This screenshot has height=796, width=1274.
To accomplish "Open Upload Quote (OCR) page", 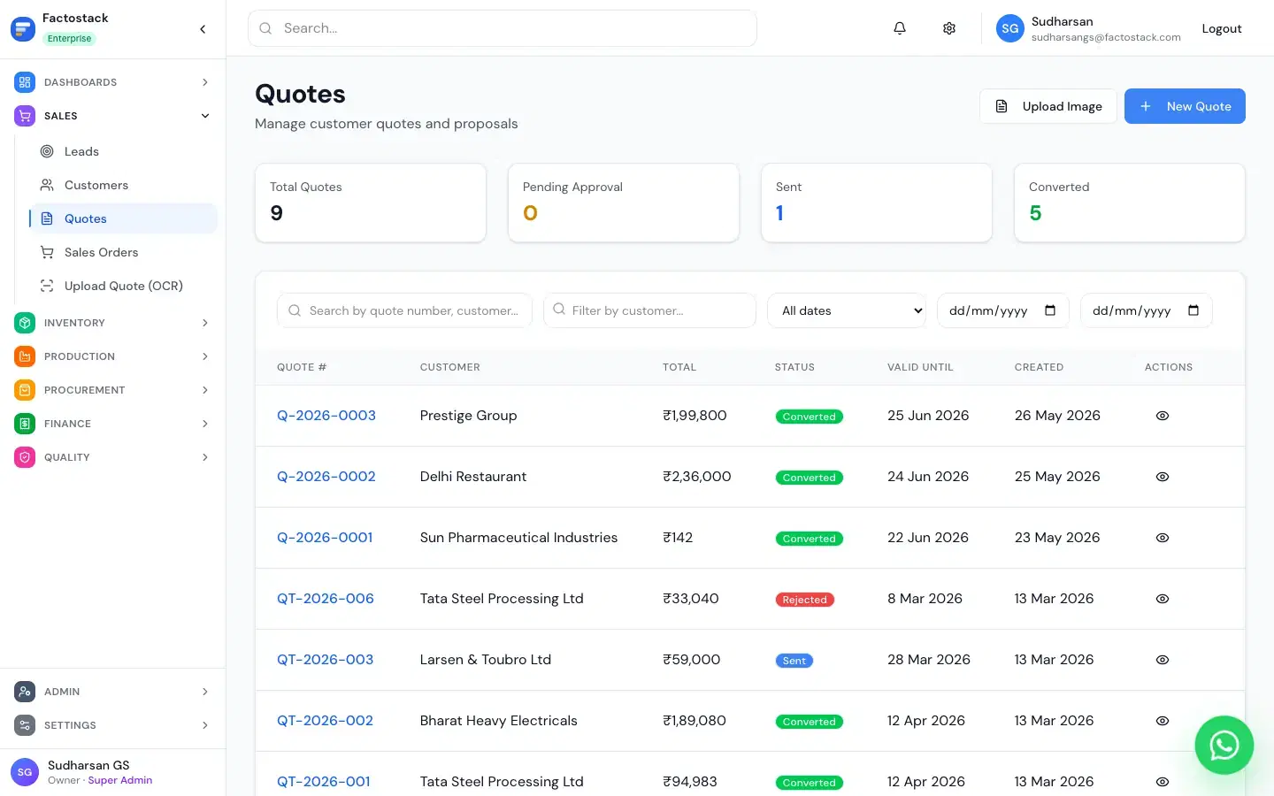I will 124,286.
